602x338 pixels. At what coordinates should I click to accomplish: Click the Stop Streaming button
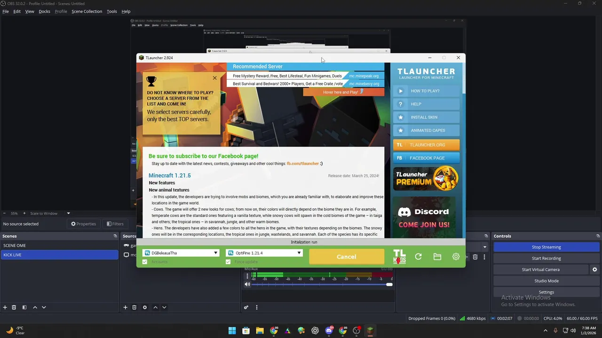[x=546, y=247]
